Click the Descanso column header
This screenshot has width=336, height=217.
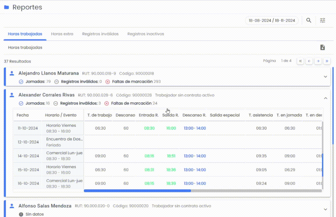[x=125, y=115]
